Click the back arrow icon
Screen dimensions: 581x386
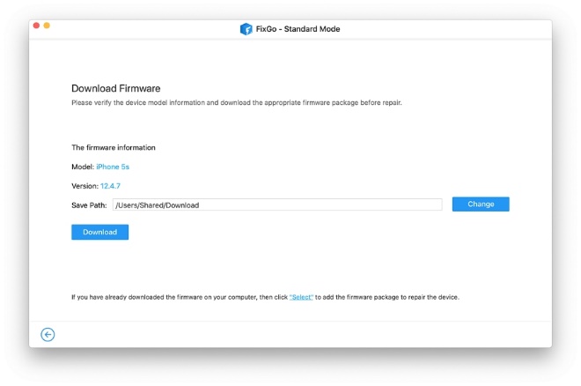coord(48,334)
